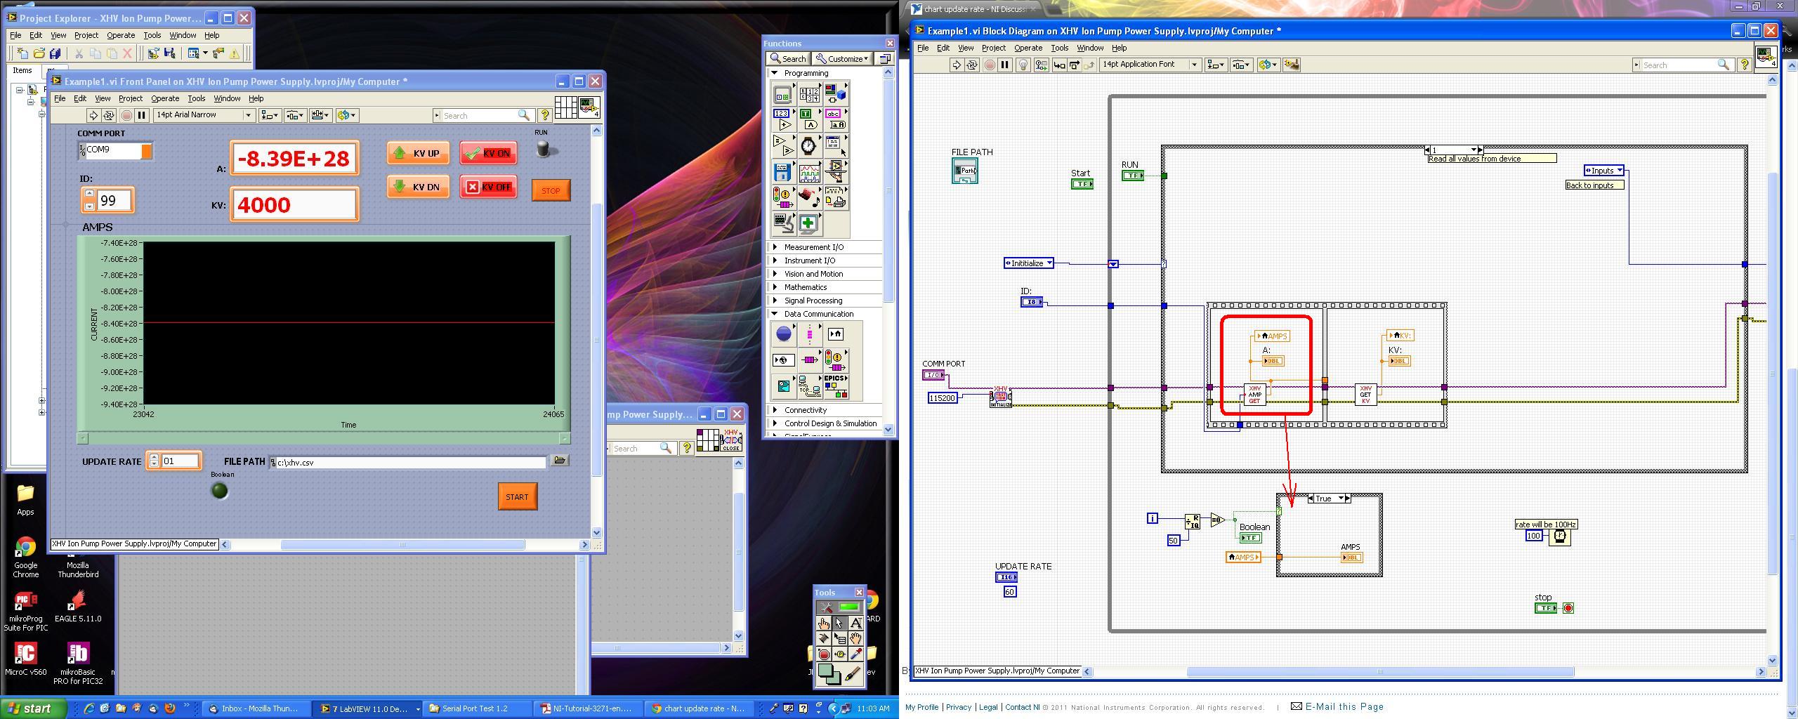Image resolution: width=1798 pixels, height=719 pixels.
Task: Click Step Into in Block Diagram toolbar
Action: point(1058,65)
